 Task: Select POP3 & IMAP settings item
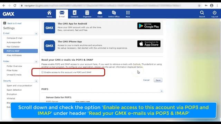click(x=20, y=51)
